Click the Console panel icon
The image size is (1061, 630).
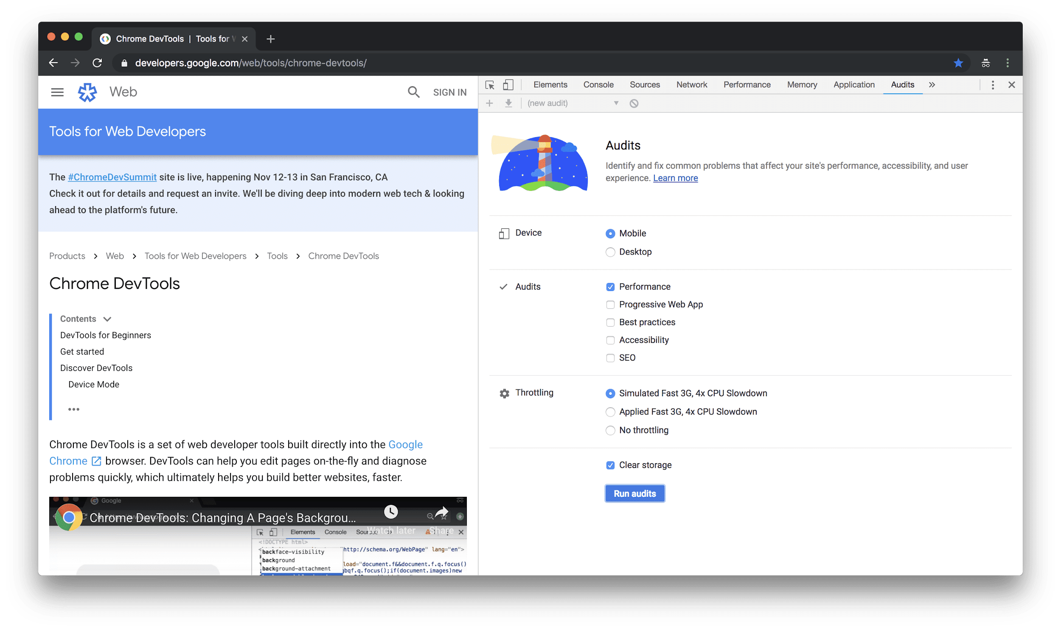pyautogui.click(x=598, y=84)
